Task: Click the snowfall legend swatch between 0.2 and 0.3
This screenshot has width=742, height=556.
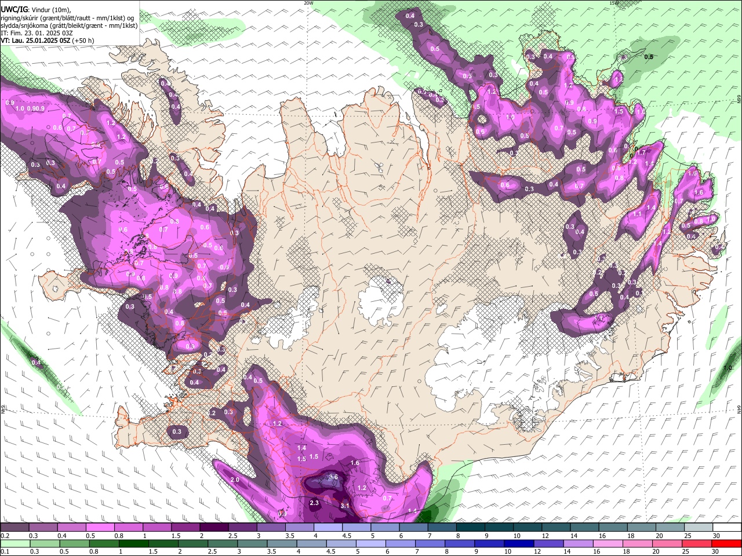Action: 15,528
